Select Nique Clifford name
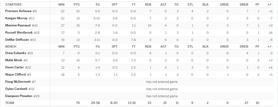Image resolution: width=278 pixels, height=107 pixels. click(15, 74)
